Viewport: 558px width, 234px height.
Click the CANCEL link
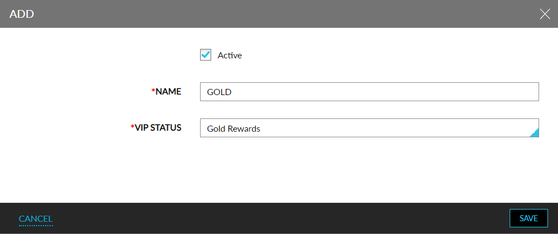[36, 218]
